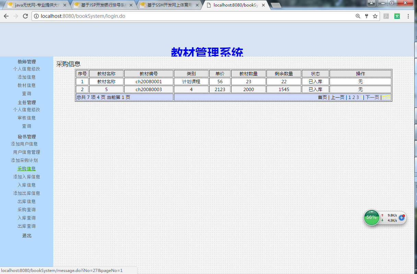Screen dimensions: 417x274
Task: Close the 基于JSP开发银行排号 tab
Action: (x=131, y=5)
